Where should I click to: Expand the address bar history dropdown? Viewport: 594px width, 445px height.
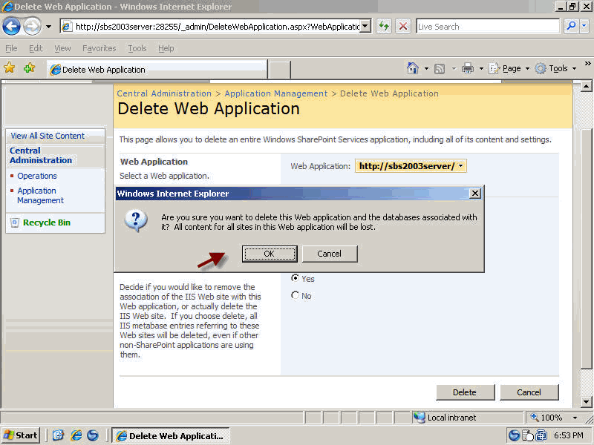point(365,27)
